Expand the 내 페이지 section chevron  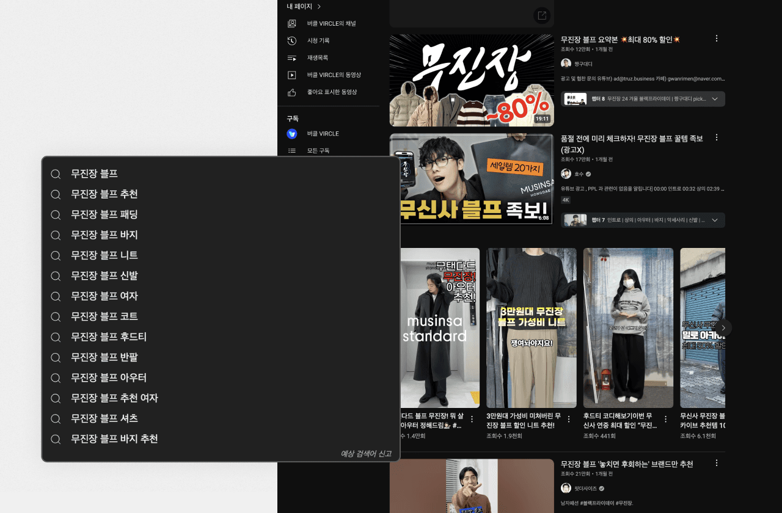click(x=319, y=6)
